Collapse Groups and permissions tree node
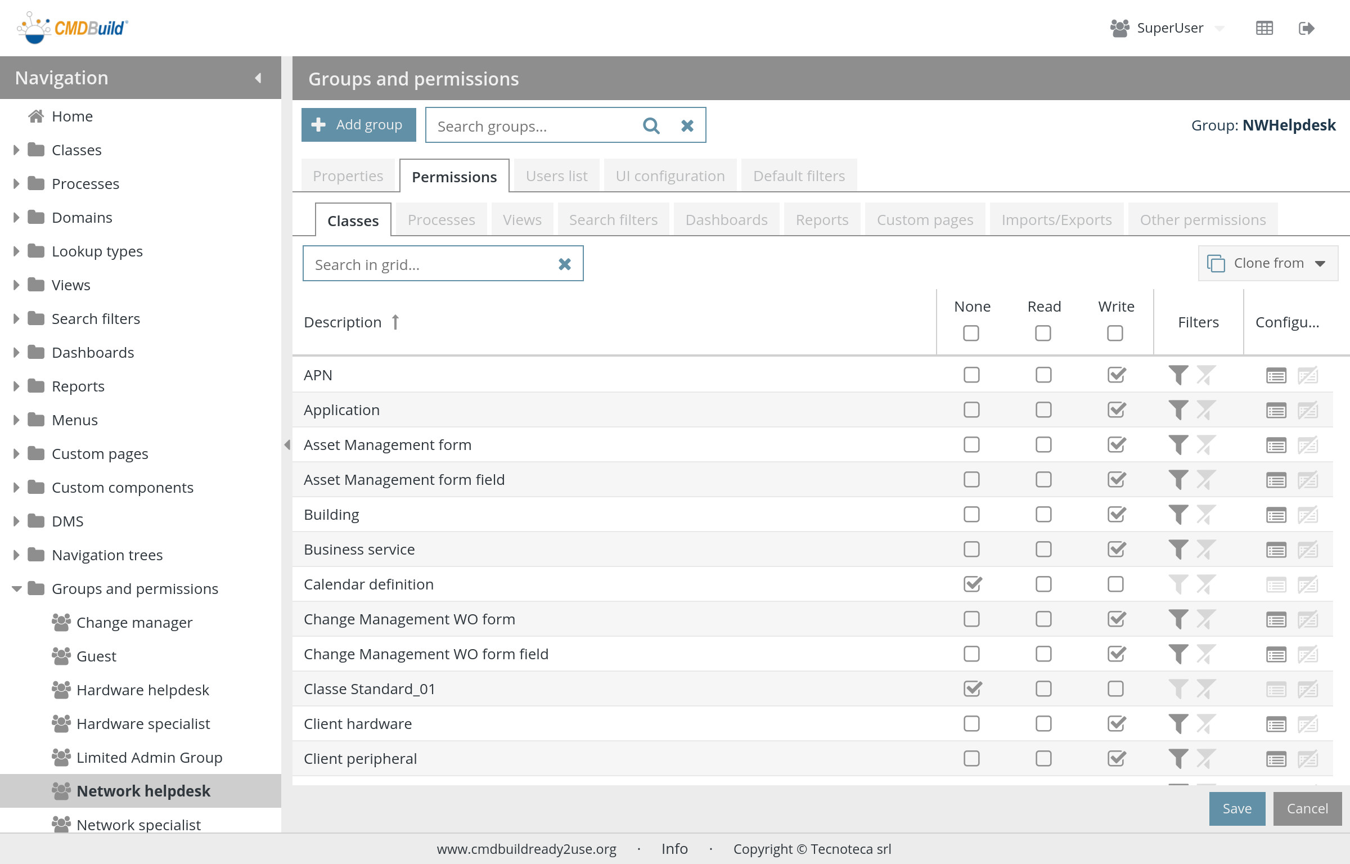This screenshot has width=1350, height=864. pos(16,589)
